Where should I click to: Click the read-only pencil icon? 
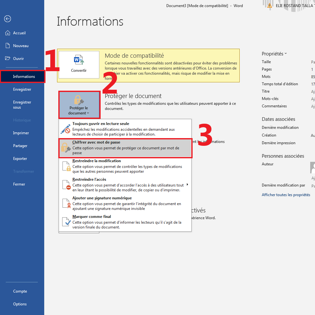click(66, 129)
